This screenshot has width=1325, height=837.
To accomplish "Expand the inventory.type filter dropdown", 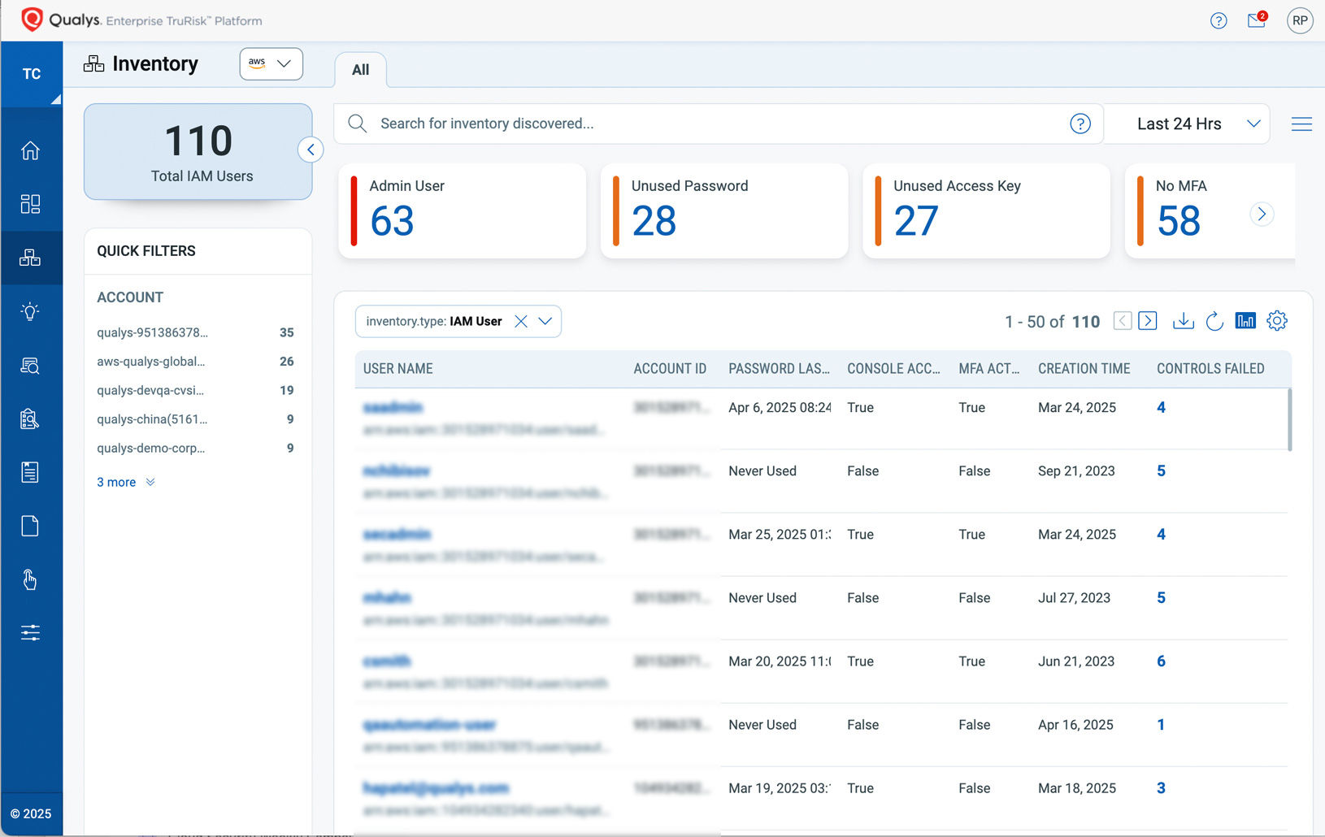I will tap(545, 322).
